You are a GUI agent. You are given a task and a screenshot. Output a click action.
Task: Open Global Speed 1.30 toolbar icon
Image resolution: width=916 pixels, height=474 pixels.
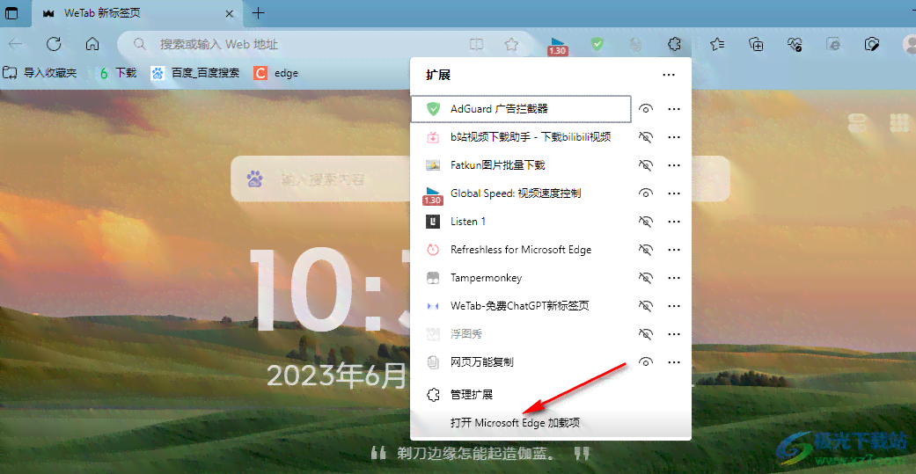tap(558, 45)
